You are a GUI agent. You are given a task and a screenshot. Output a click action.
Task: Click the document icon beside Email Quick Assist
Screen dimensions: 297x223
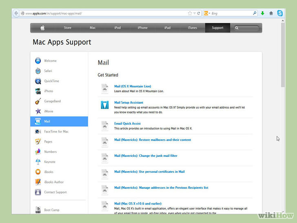(104, 126)
